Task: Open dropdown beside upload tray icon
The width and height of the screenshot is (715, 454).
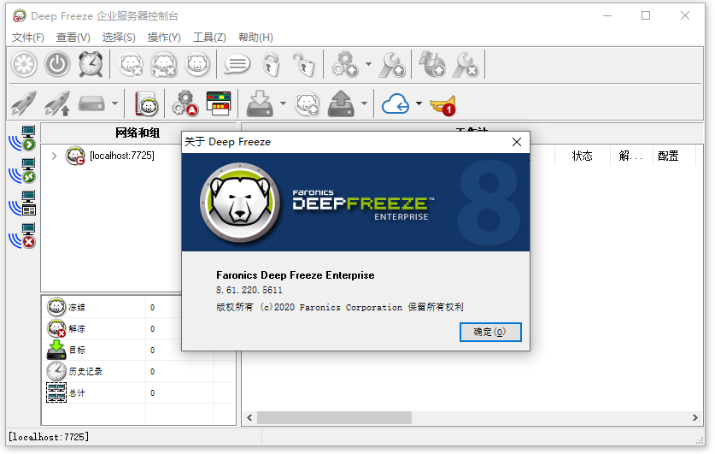Action: [365, 103]
